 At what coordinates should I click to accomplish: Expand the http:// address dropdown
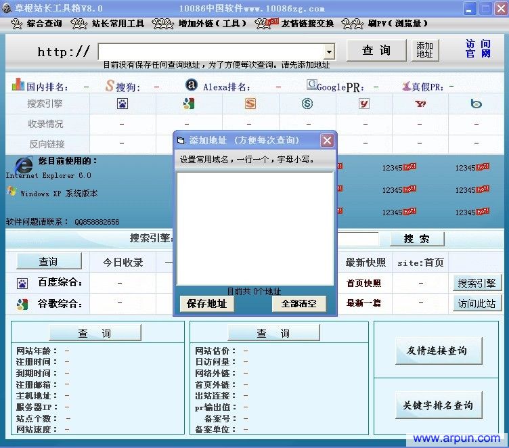pyautogui.click(x=329, y=51)
